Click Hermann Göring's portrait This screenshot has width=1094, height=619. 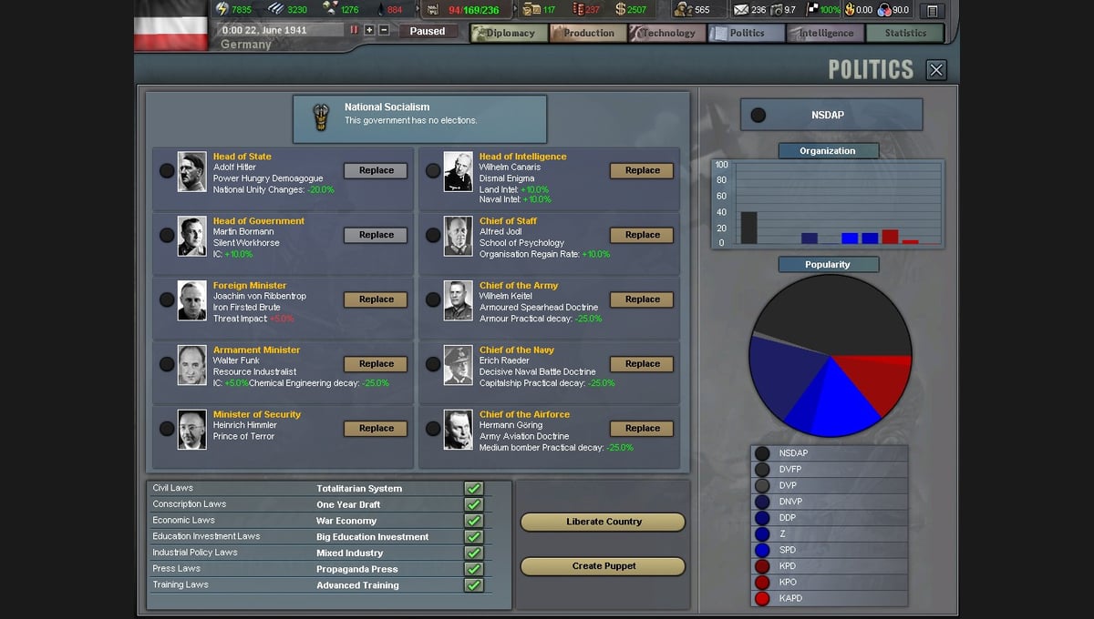click(459, 430)
